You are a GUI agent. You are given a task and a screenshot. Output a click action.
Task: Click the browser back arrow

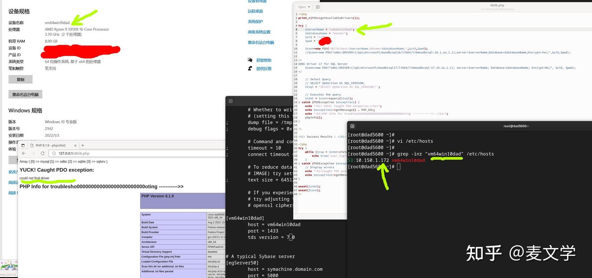pos(24,153)
